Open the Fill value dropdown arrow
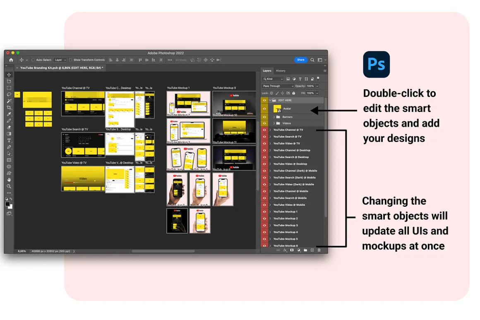This screenshot has width=480, height=320. 317,93
